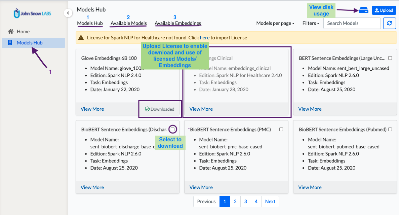Tick the BioBERT Sentence Embeddings (Pubmed) checkbox
Screen dimensions: 399x215
pos(390,130)
